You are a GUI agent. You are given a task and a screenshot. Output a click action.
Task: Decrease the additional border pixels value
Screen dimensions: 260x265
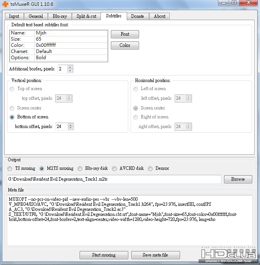click(x=70, y=71)
